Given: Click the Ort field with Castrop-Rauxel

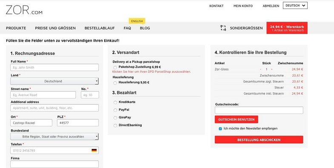Looking at the screenshot, I should 31,123.
